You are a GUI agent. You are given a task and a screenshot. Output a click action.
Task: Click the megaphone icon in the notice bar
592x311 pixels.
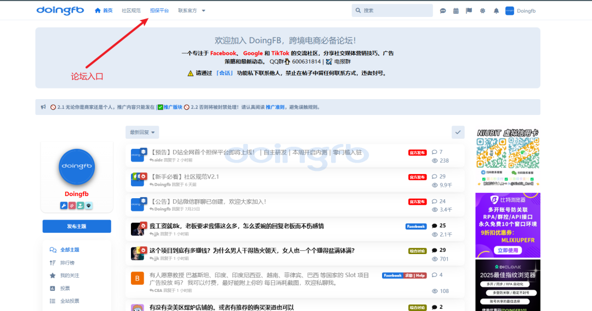pos(43,107)
